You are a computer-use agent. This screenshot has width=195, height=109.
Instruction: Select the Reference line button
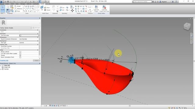tap(18, 9)
